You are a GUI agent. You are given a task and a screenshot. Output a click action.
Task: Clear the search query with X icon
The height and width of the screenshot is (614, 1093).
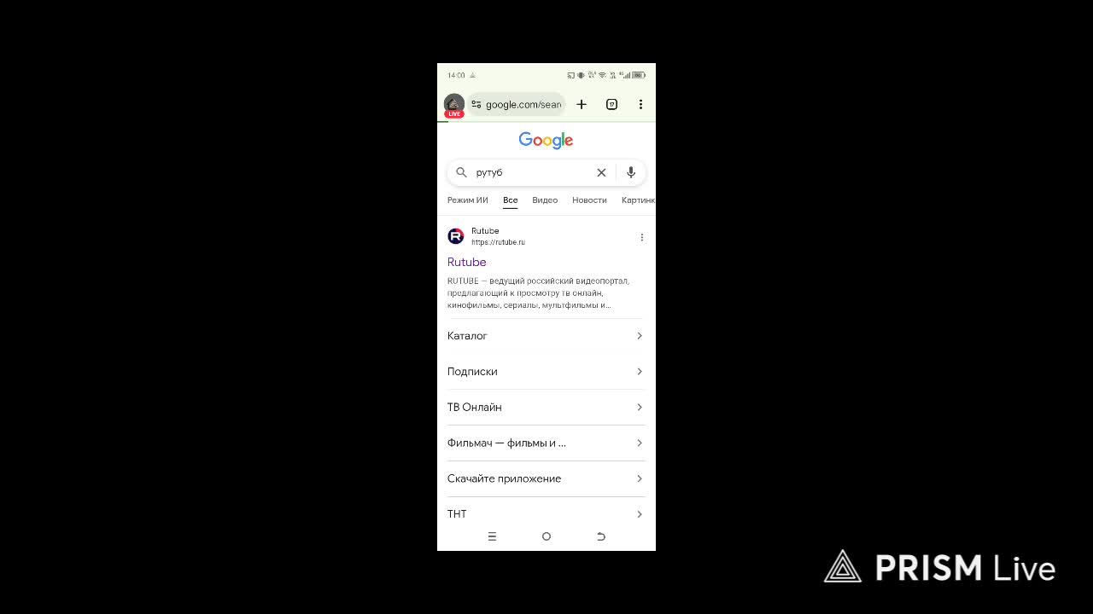click(601, 172)
